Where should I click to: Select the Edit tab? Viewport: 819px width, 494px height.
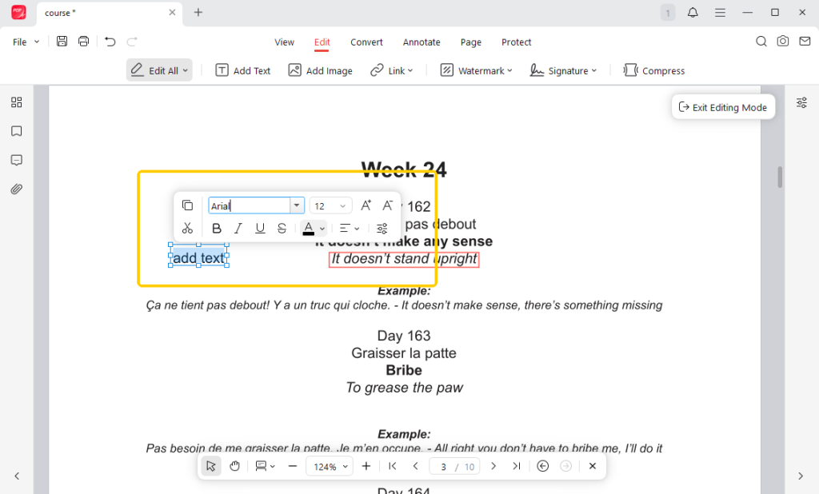coord(322,42)
